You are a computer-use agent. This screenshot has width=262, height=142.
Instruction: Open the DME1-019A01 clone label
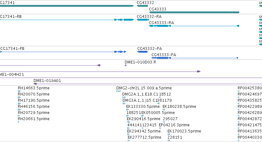tap(47, 81)
